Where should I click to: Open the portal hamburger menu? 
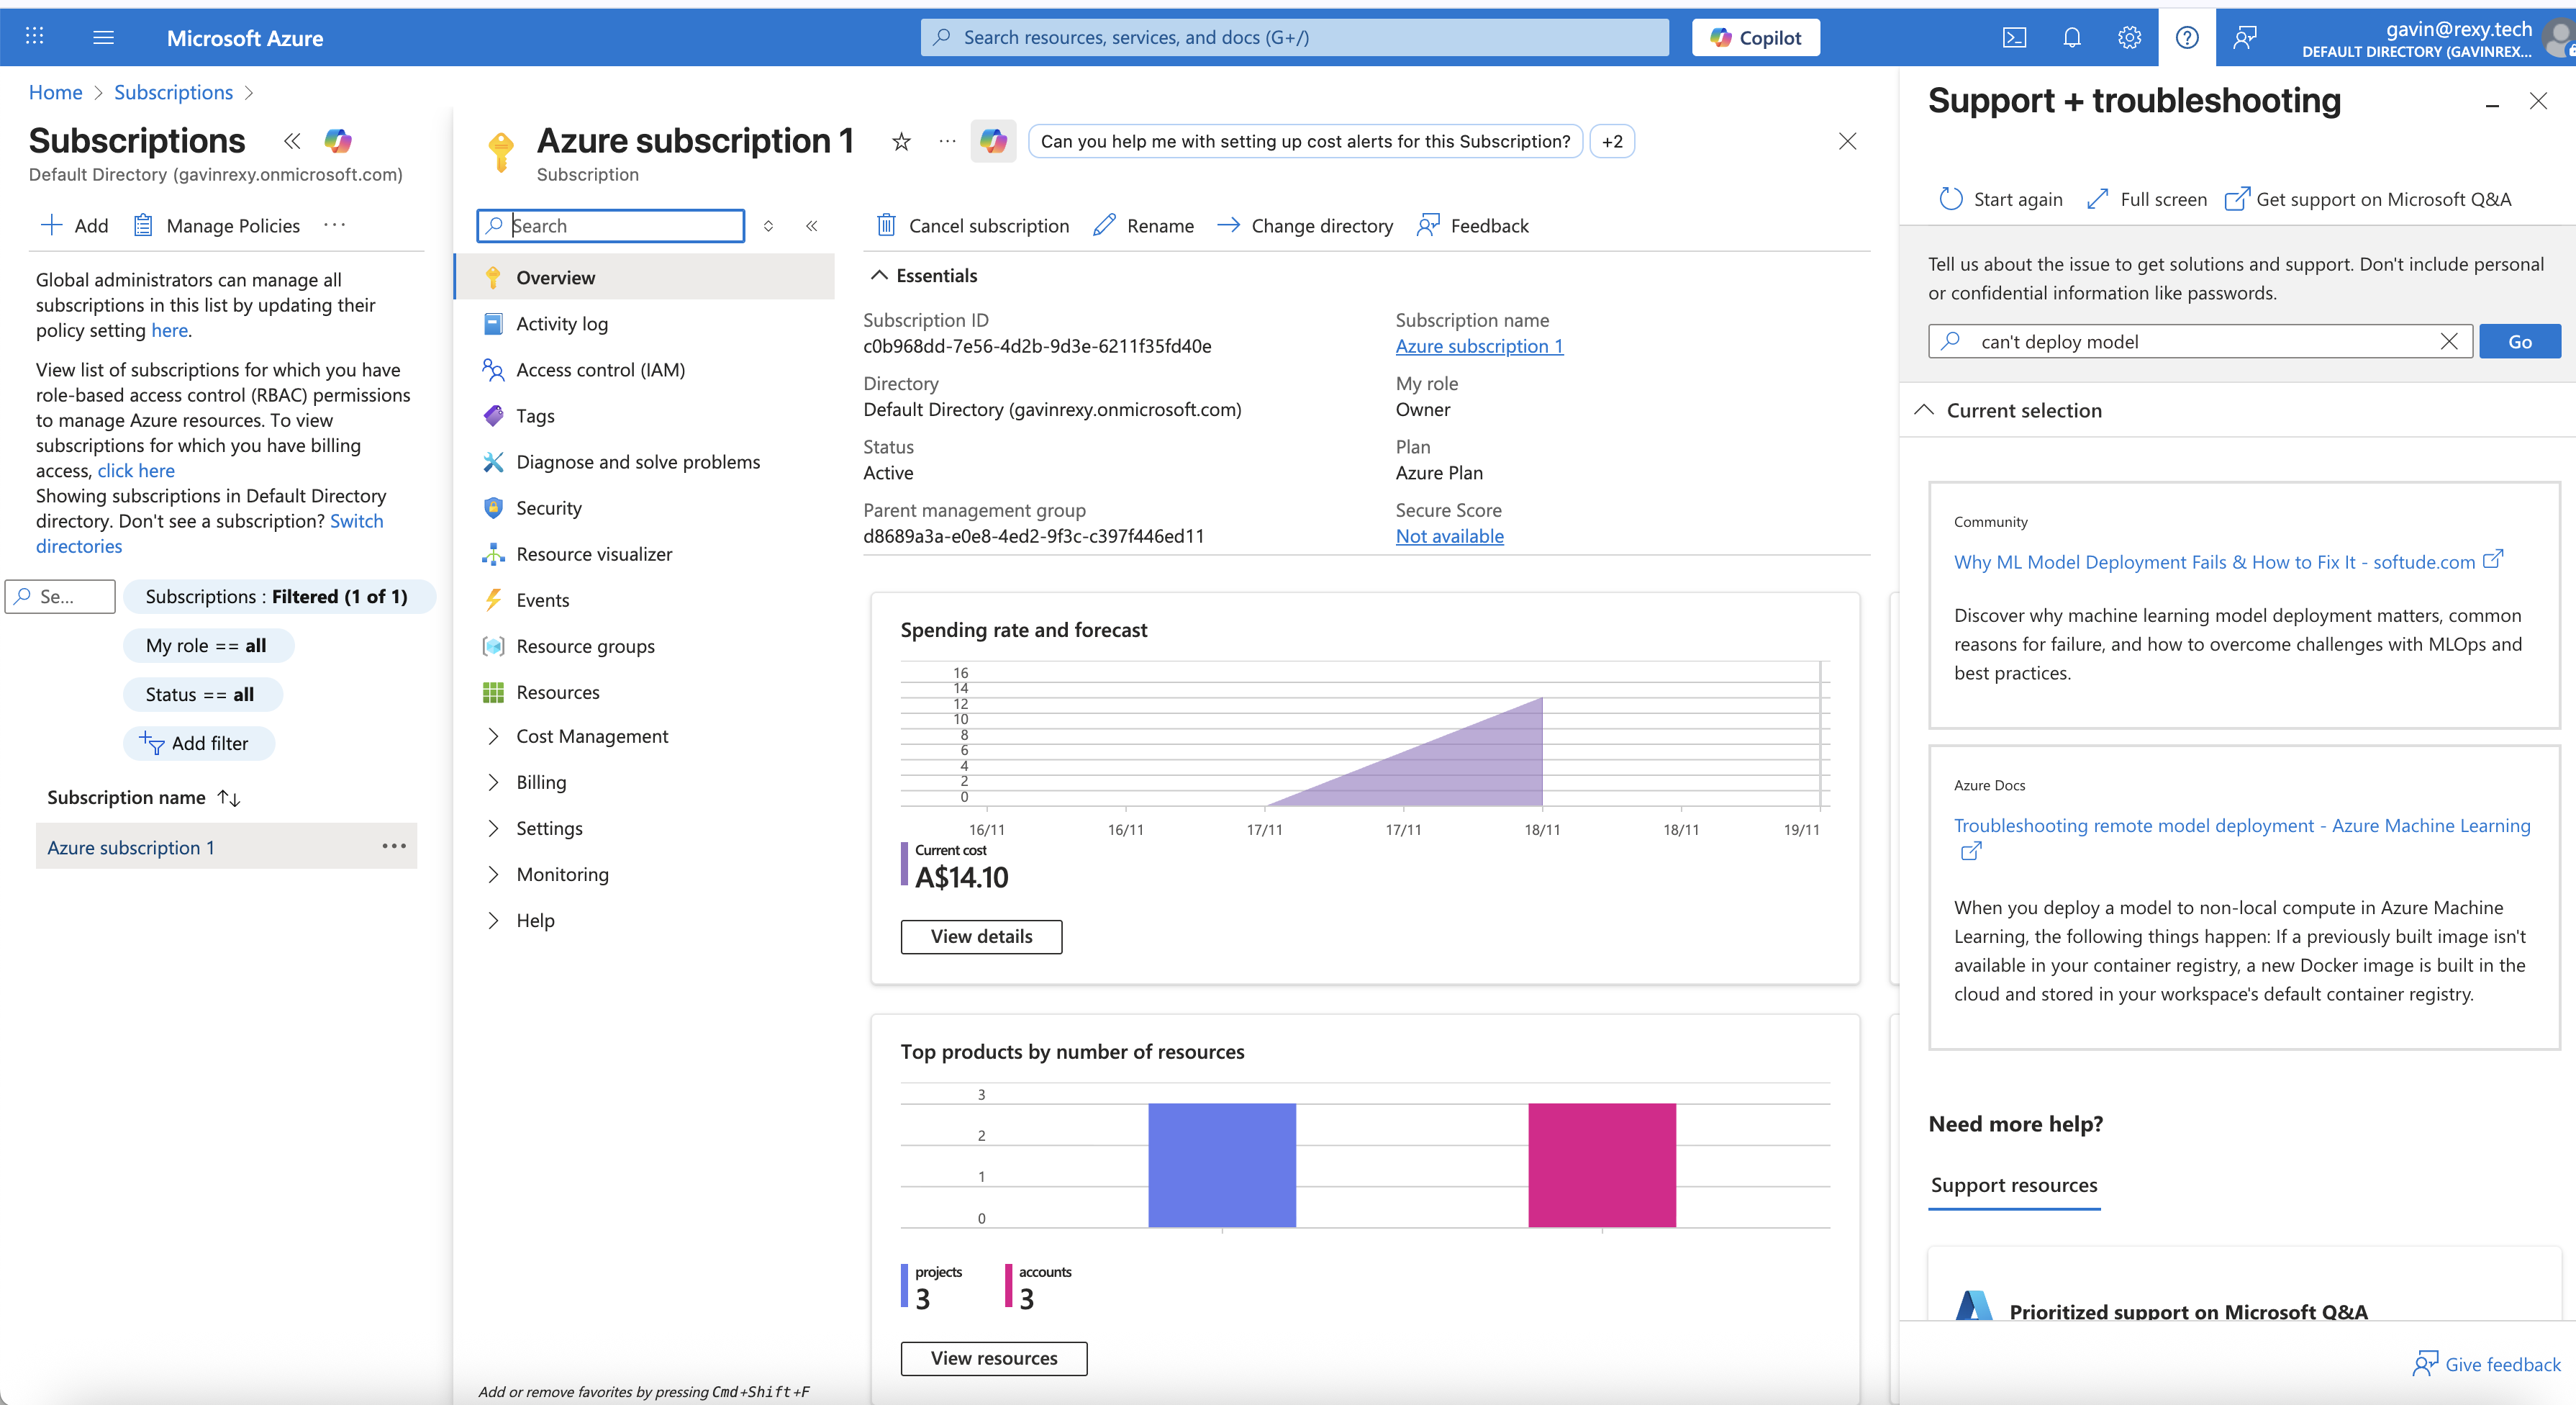[103, 38]
